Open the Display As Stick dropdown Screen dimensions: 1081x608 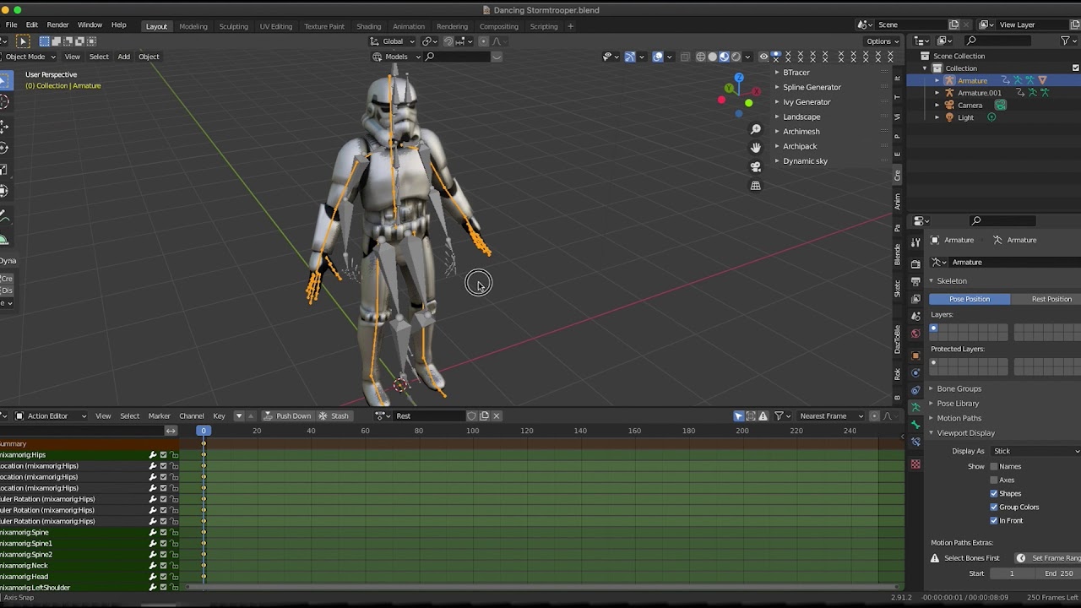(x=1035, y=451)
